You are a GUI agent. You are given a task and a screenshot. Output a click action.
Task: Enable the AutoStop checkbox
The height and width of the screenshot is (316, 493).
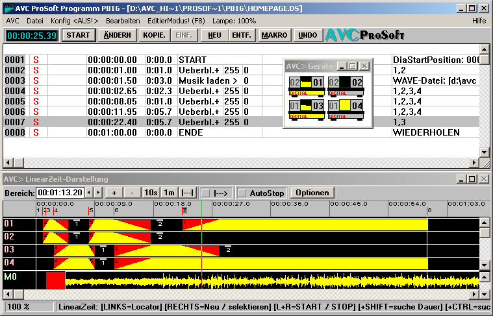point(242,193)
